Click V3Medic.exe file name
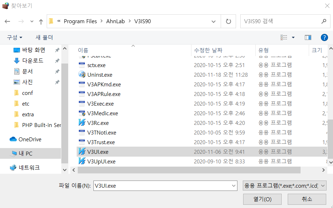The height and width of the screenshot is (208, 333). (x=103, y=113)
